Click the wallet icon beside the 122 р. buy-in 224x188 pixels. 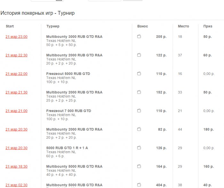point(139,55)
